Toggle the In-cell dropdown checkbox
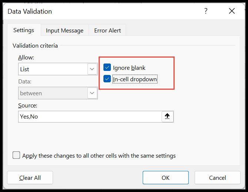Viewport: 248px width, 192px height. coord(107,79)
